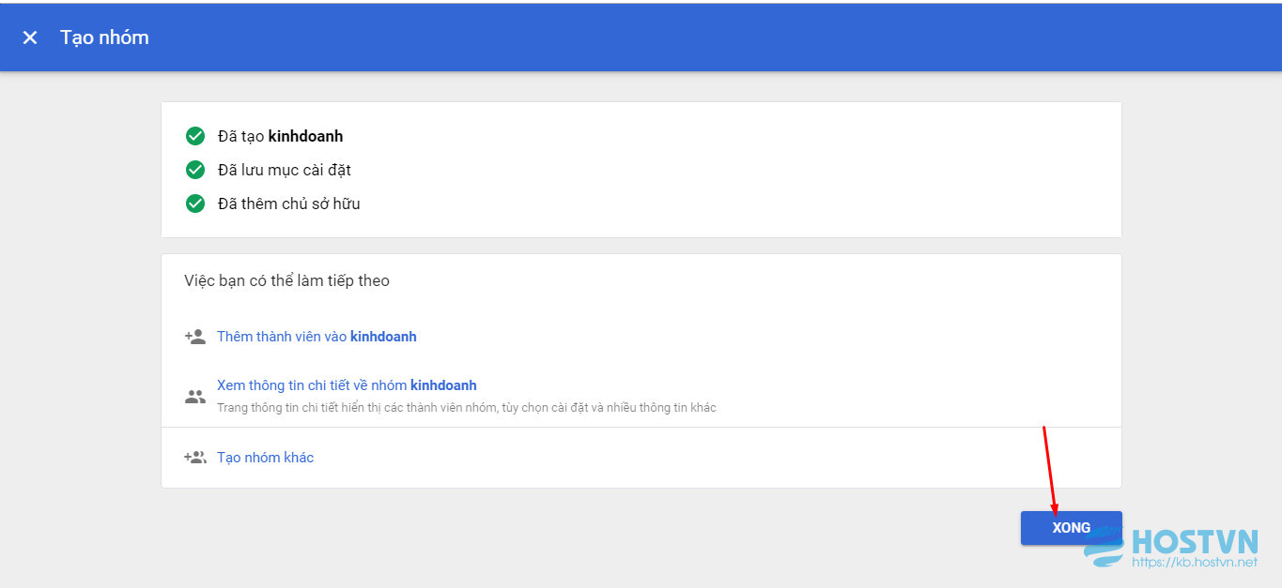Open Xem thông tin chi tiết về nhóm kinhdoanh
Screen dimensions: 1282x588
pos(347,385)
